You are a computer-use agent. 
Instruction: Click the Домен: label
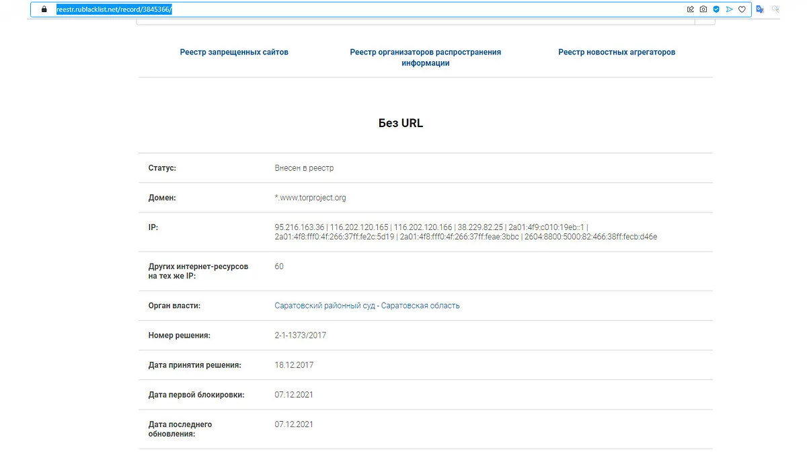pyautogui.click(x=162, y=198)
